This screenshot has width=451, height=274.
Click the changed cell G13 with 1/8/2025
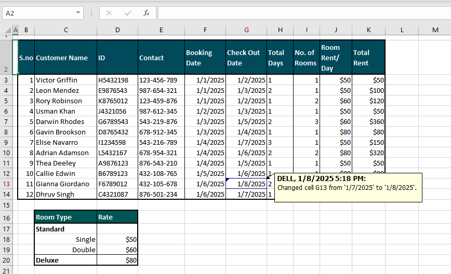[246, 184]
